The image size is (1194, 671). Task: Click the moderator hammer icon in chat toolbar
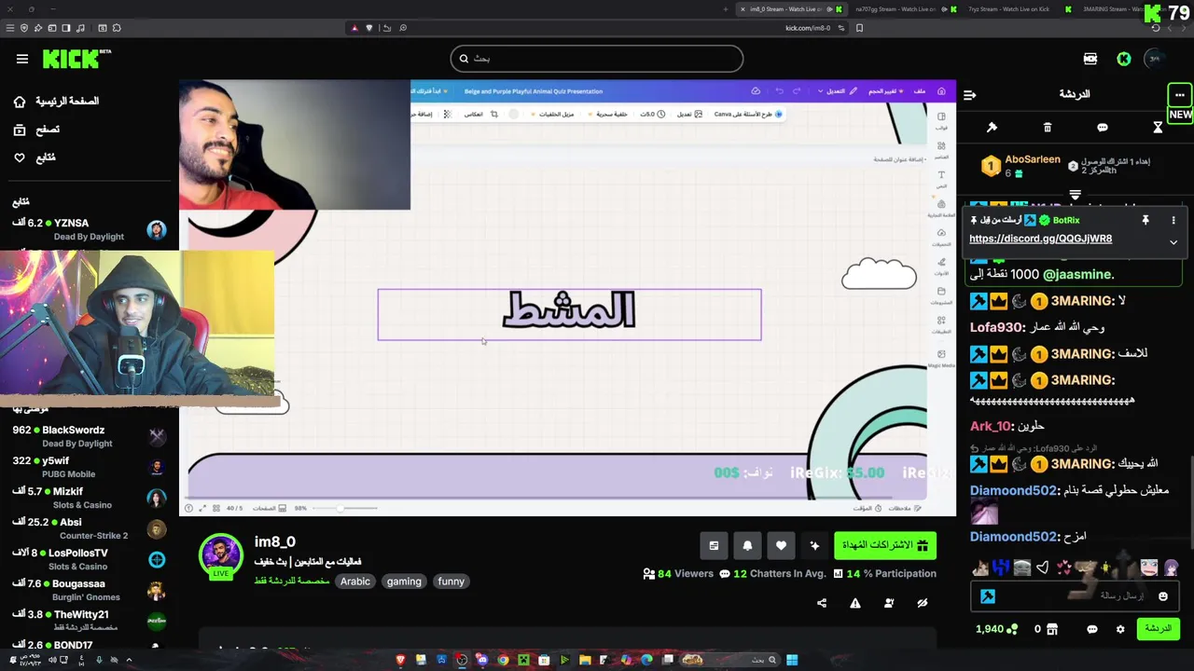[992, 127]
